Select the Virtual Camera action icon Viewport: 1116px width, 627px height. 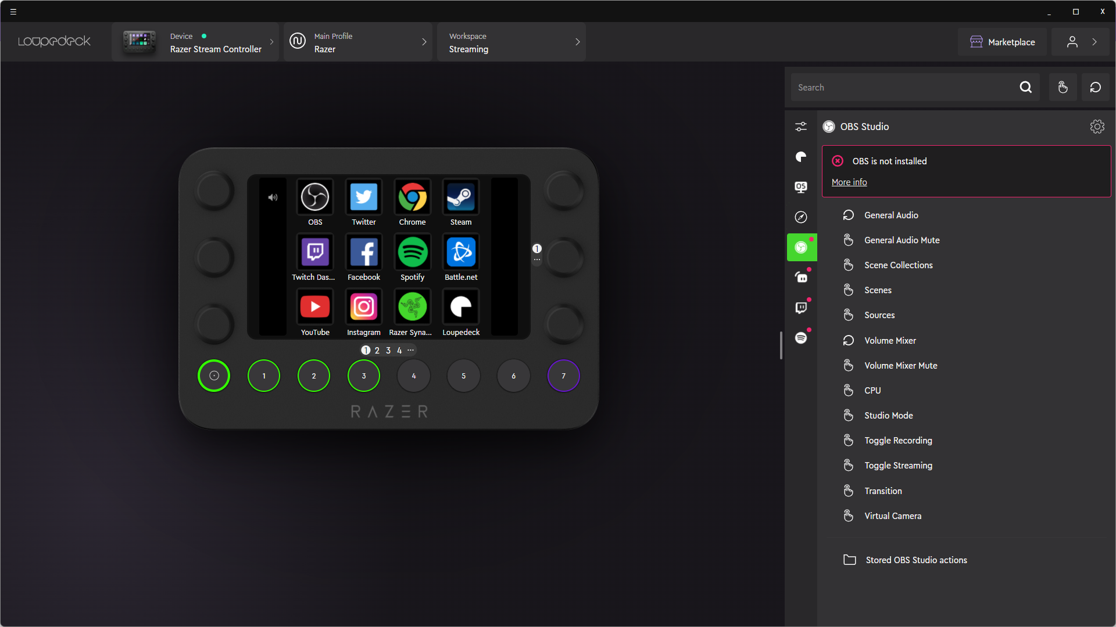(x=847, y=516)
